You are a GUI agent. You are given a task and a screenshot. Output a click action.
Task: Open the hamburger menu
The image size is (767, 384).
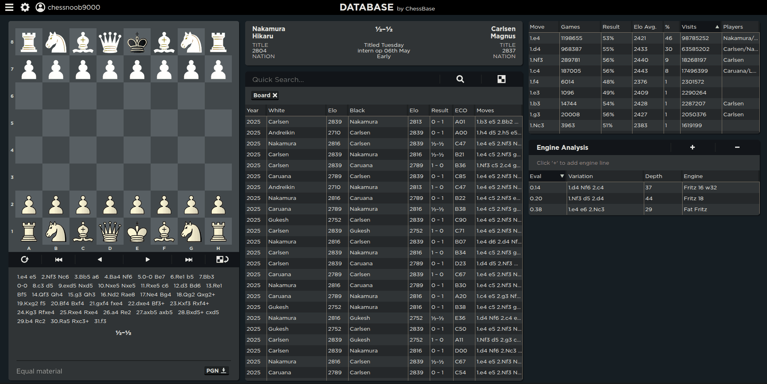click(x=9, y=7)
